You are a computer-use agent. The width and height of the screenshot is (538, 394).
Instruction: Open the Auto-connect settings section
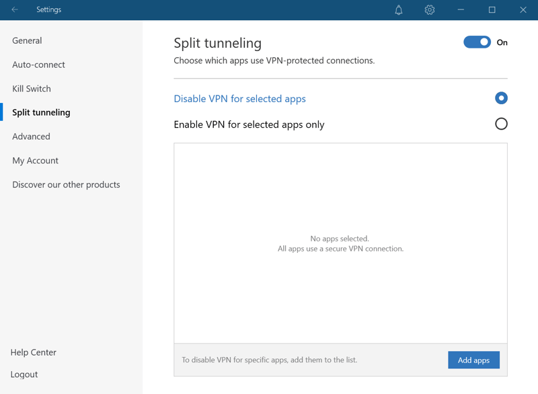click(38, 65)
